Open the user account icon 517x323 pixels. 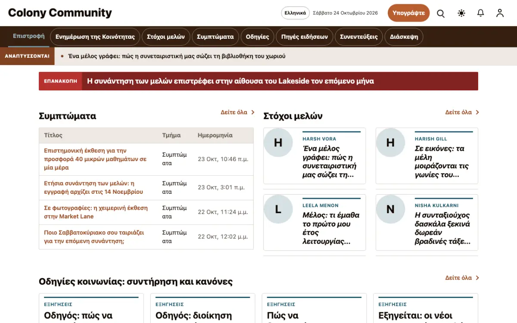(500, 13)
